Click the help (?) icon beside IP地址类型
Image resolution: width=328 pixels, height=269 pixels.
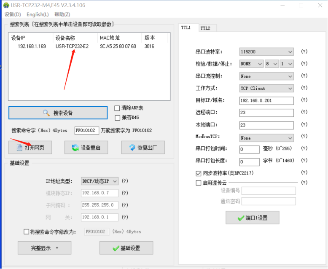pos(125,181)
